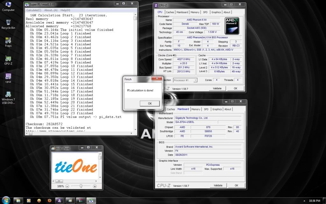326x204 pixels.
Task: Click the Specification field text
Action: pyautogui.click(x=207, y=38)
